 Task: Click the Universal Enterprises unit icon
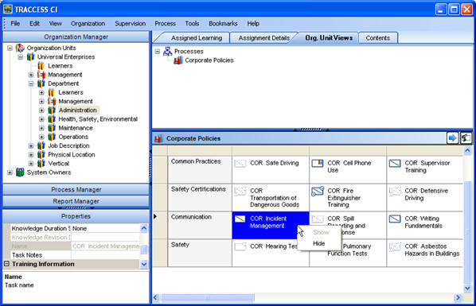coord(30,56)
